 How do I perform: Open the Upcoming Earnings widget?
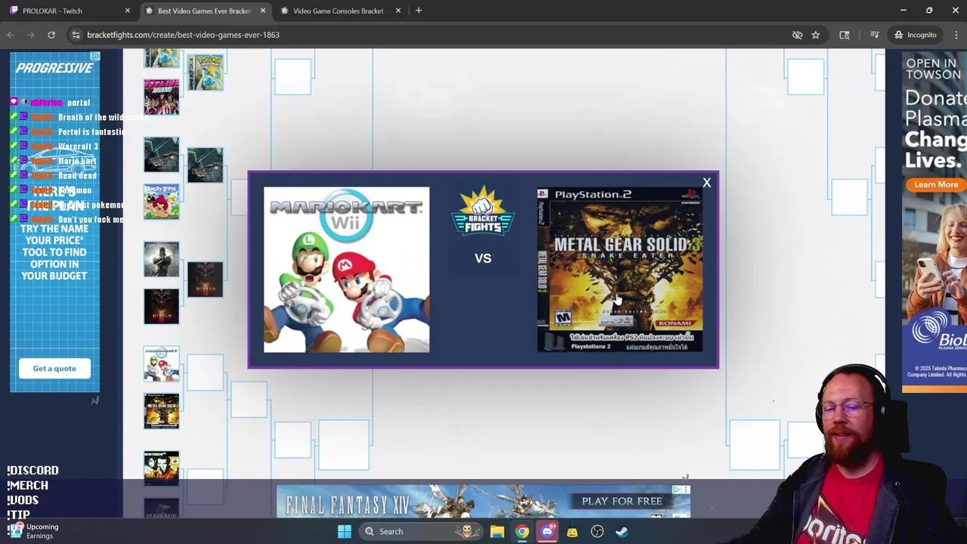[x=34, y=531]
